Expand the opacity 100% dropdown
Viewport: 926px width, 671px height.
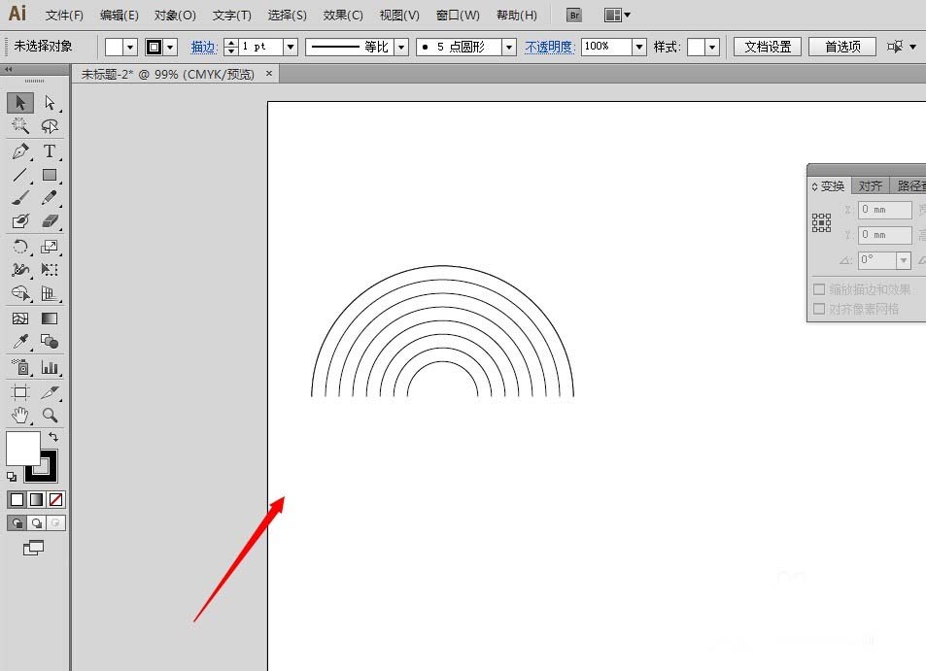pos(639,47)
